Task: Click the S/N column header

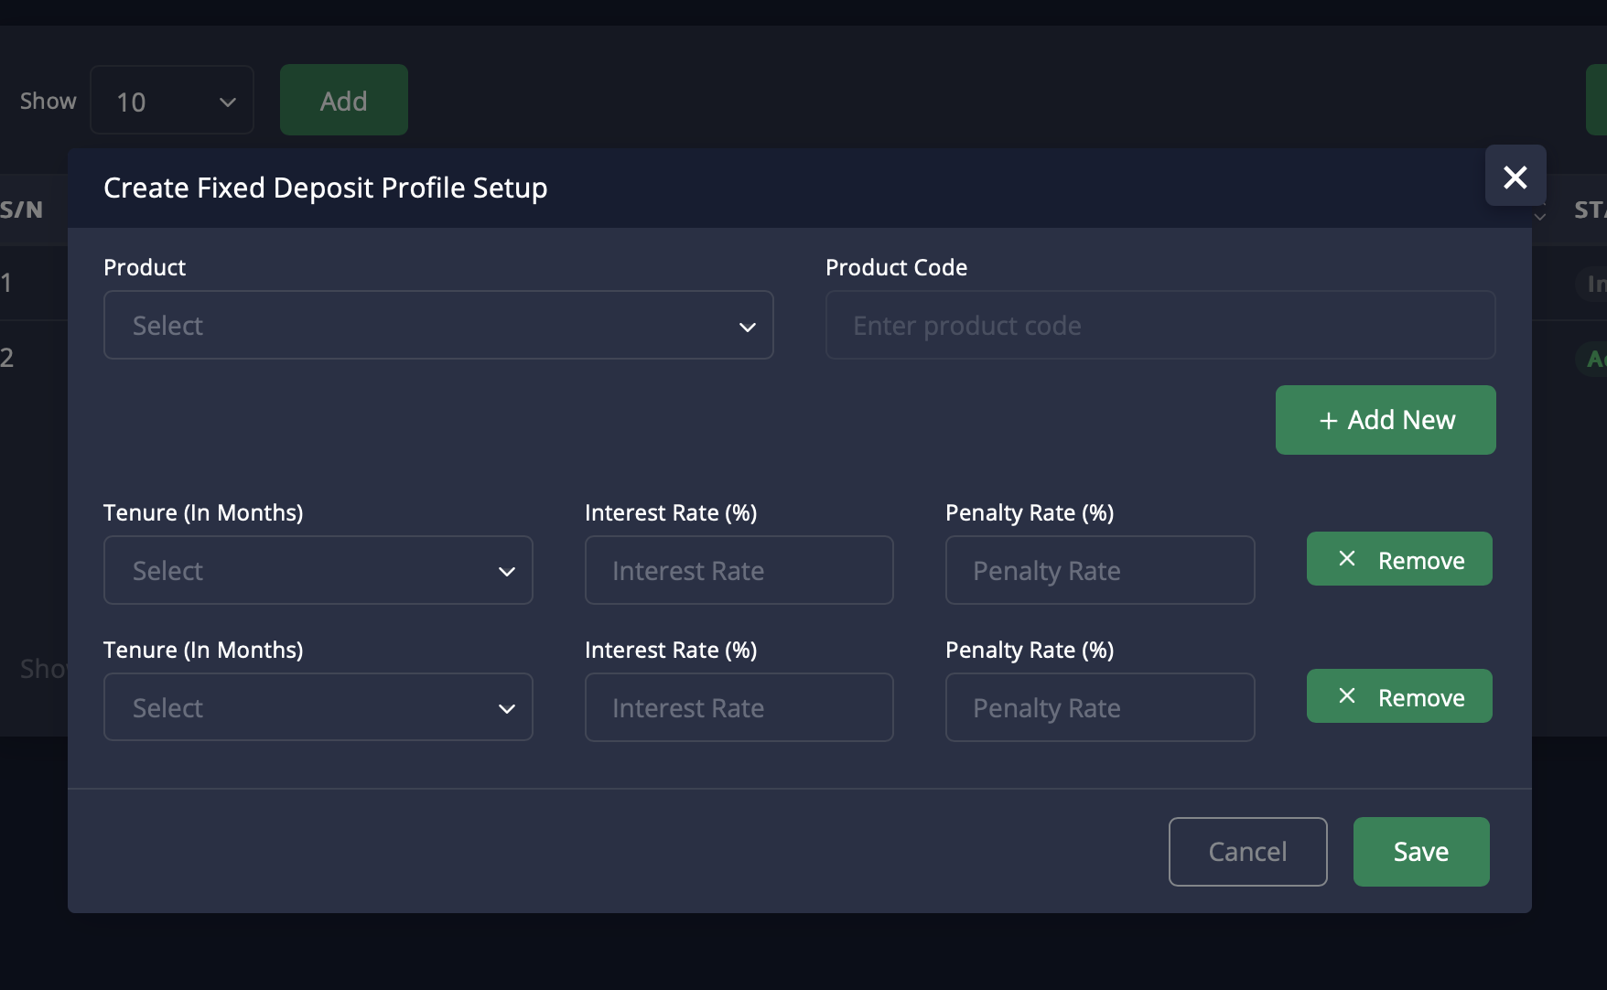Action: 22,210
